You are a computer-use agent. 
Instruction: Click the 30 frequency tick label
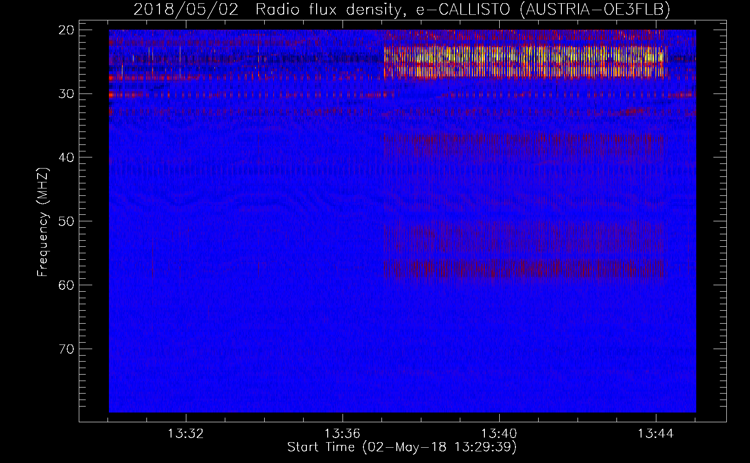click(67, 94)
